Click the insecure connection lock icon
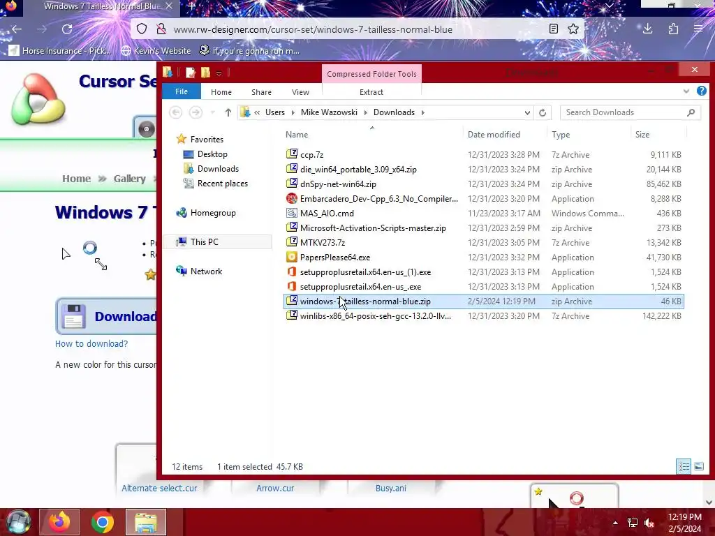Image resolution: width=715 pixels, height=536 pixels. pos(161,29)
